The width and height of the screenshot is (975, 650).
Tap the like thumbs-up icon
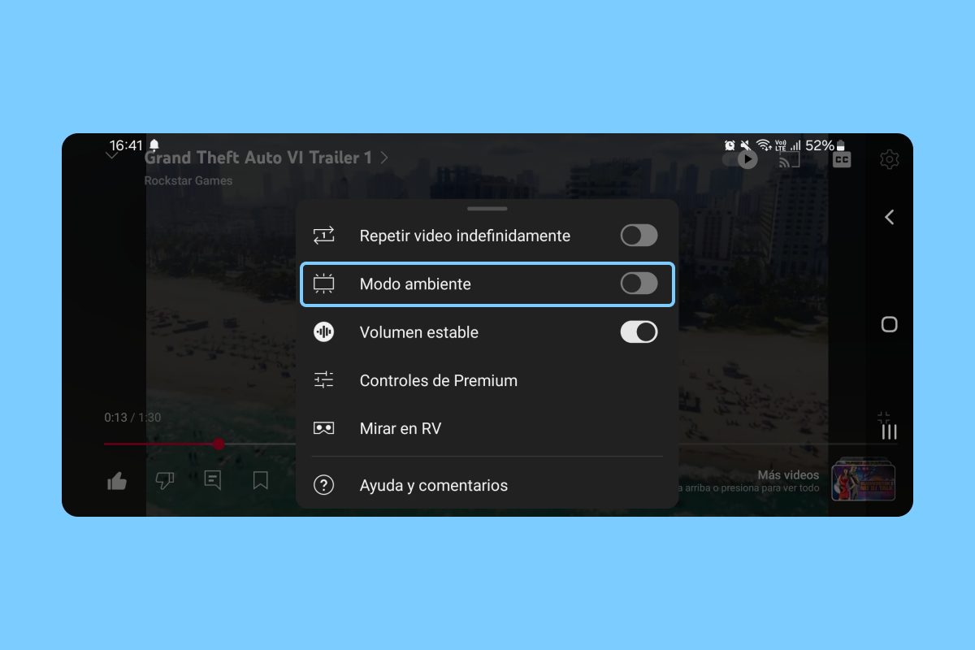(117, 481)
